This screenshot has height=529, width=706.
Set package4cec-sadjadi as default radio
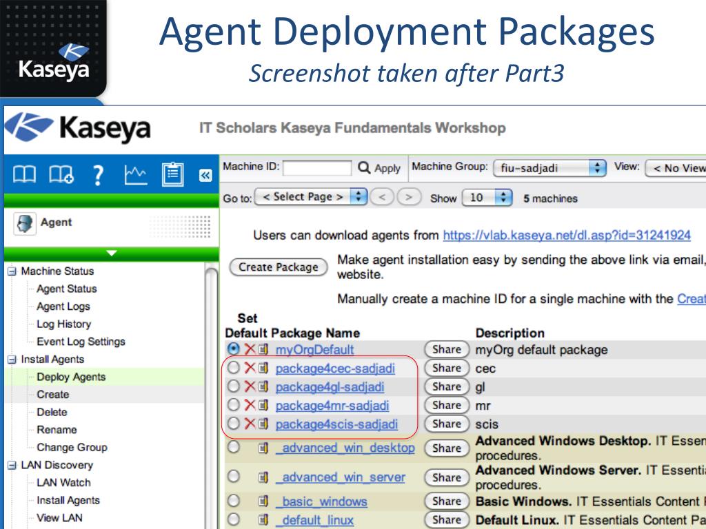click(x=233, y=368)
